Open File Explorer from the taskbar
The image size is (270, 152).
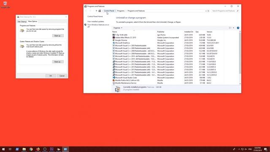24,149
